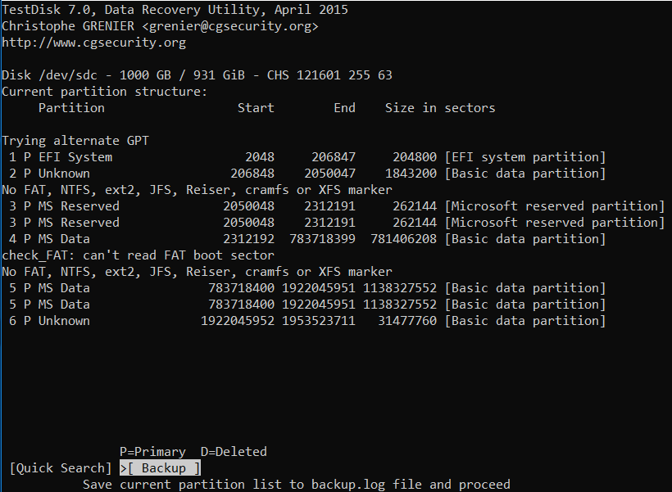Viewport: 672px width, 492px height.
Task: Click the [EFI system partition] label
Action: [525, 157]
